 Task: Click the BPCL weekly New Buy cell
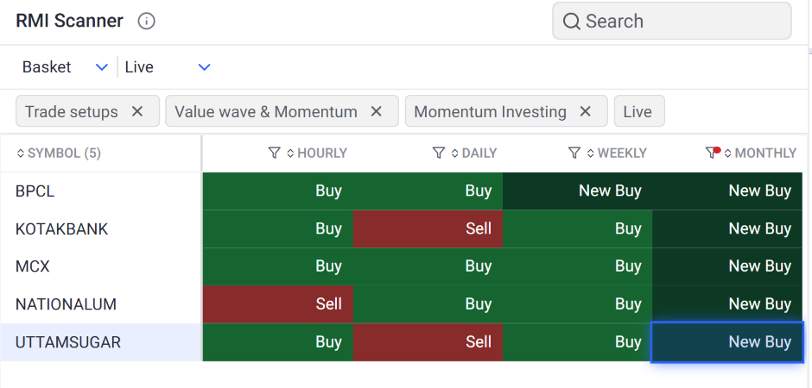[577, 191]
